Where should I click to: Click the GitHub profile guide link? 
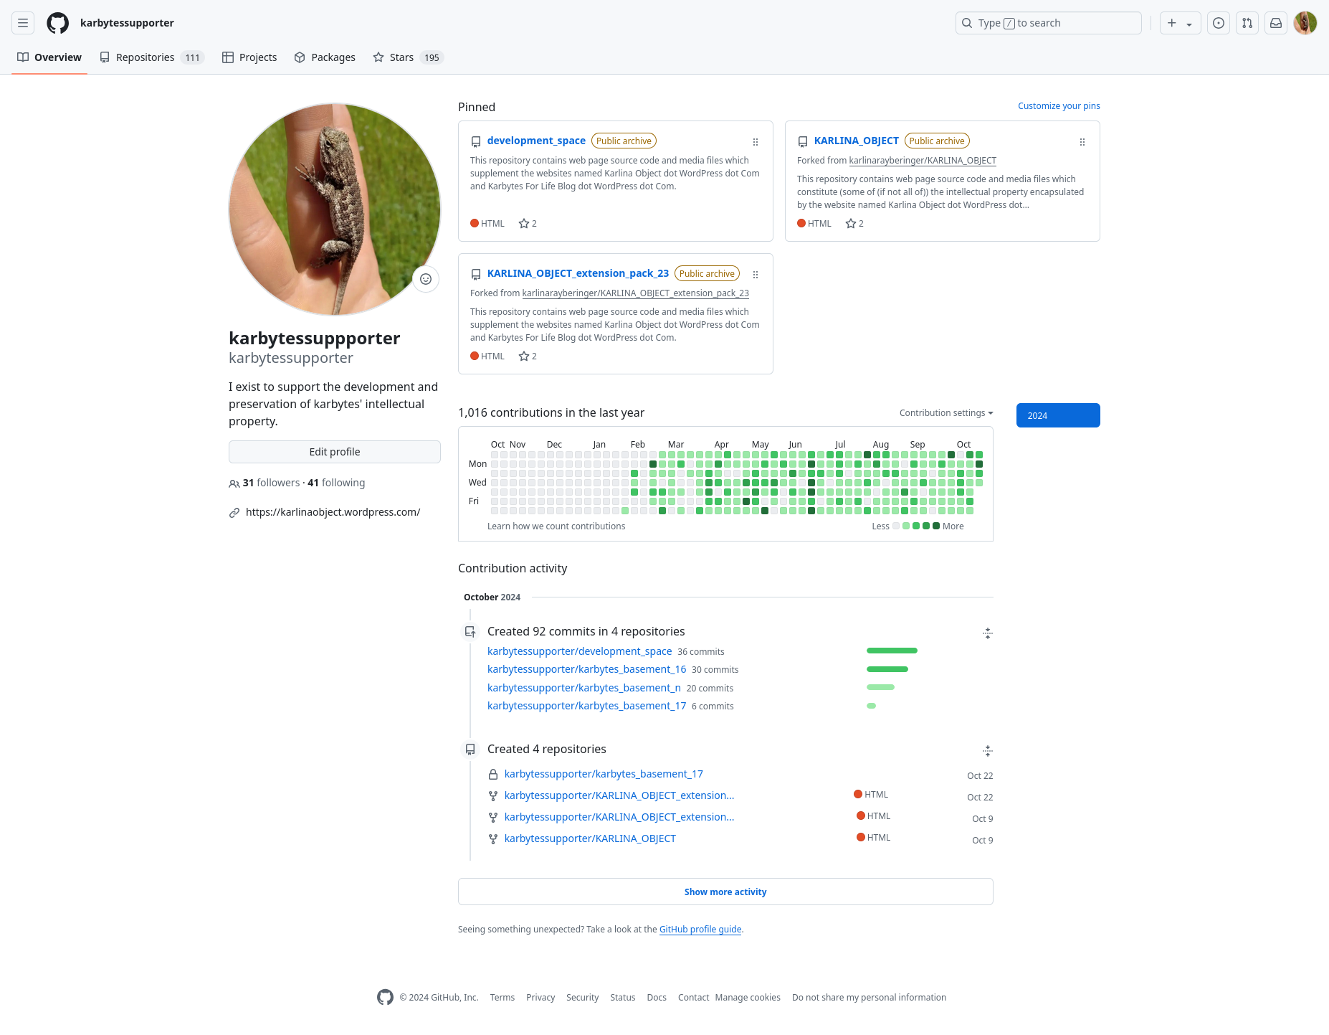pyautogui.click(x=700, y=930)
